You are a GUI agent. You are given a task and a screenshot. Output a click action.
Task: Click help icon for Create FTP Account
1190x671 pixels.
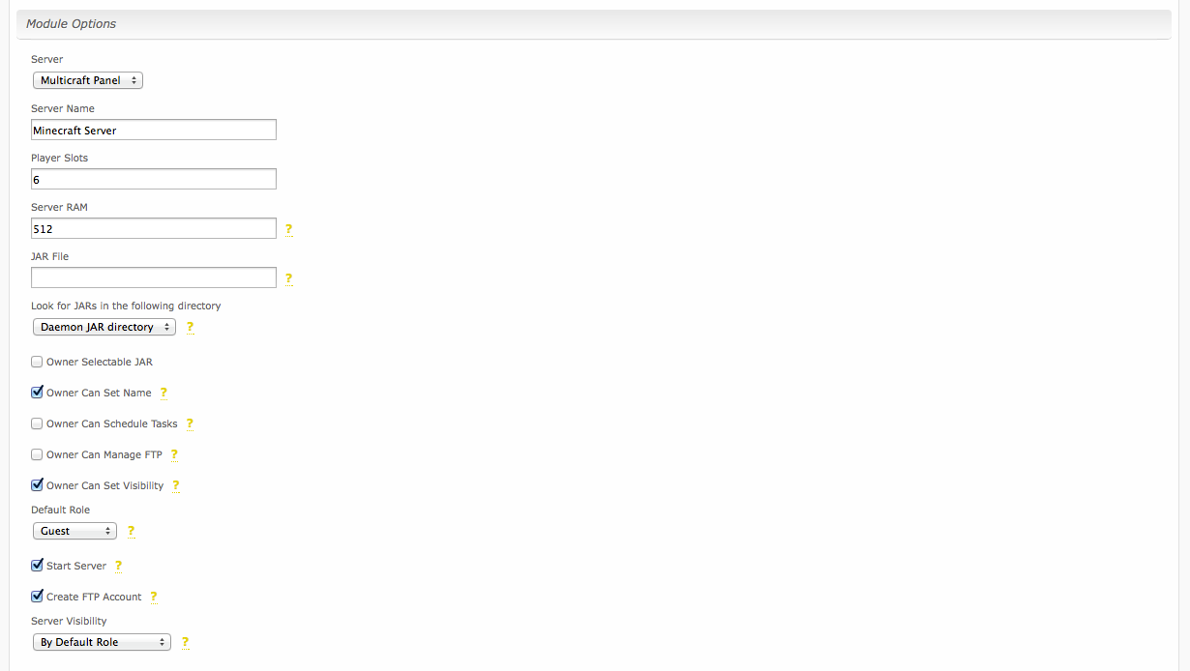coord(153,598)
